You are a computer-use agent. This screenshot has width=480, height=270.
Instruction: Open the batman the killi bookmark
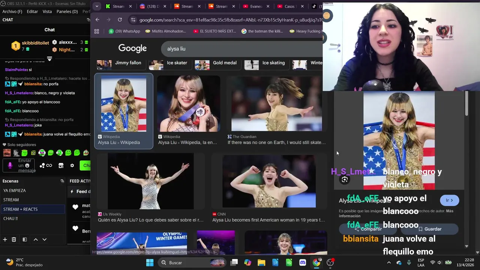click(262, 31)
